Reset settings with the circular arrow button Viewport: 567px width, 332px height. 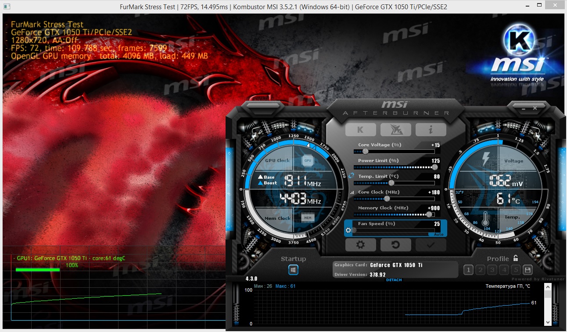pos(395,245)
